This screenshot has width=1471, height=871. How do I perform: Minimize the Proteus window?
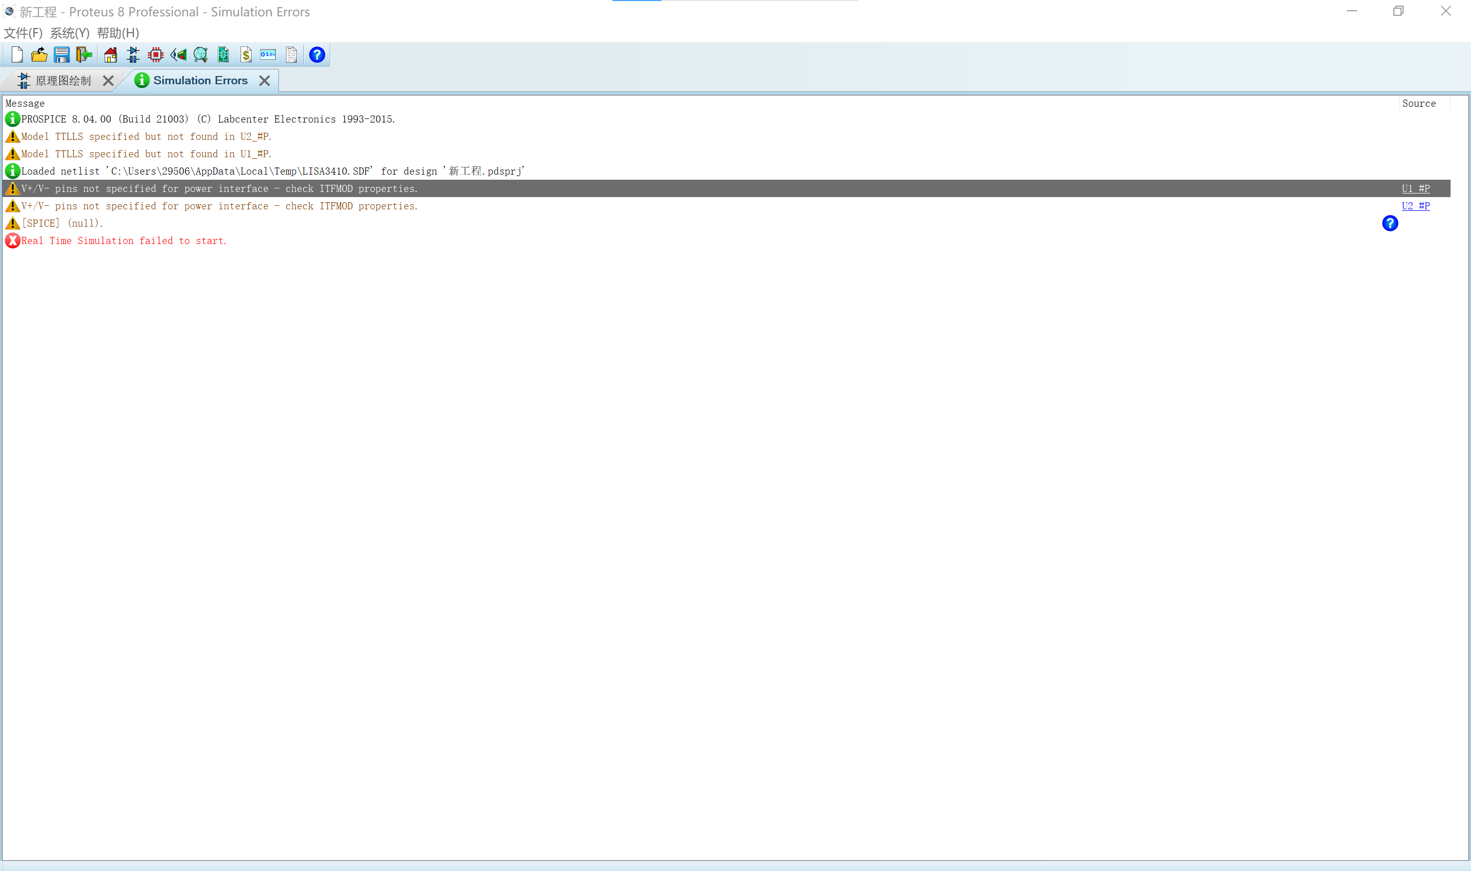click(1352, 11)
